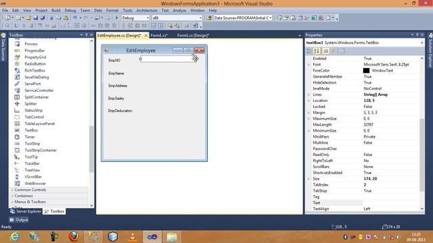Viewport: 433px width, 243px height.
Task: Select the RadioButton control in Toolbox
Action: pos(35,64)
